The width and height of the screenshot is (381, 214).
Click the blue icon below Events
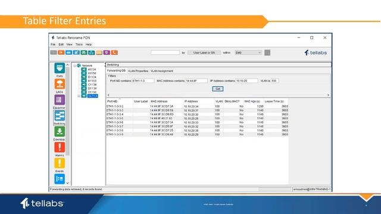pos(60,179)
